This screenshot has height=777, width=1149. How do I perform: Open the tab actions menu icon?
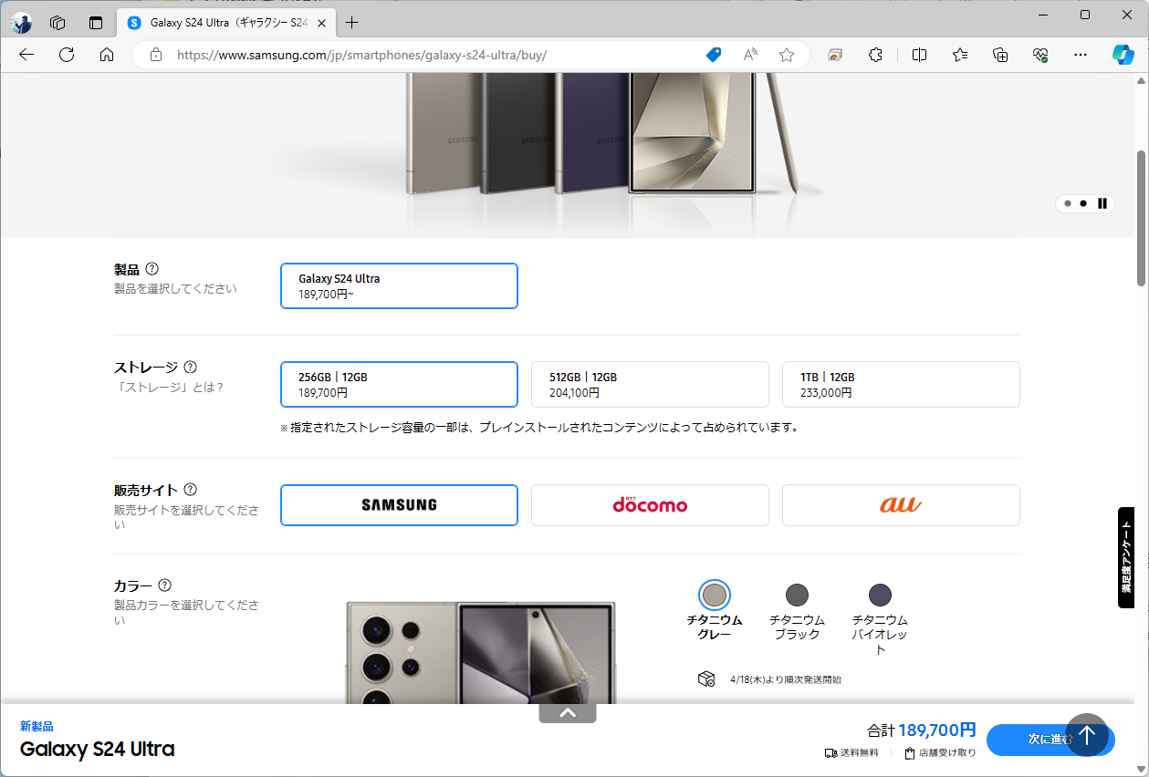coord(96,23)
